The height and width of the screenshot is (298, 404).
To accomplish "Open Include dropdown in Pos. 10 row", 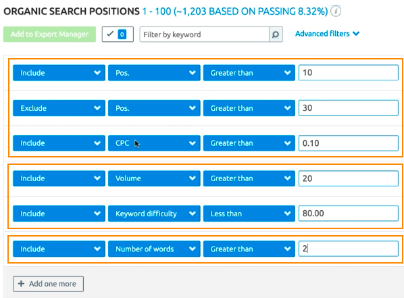I will tap(59, 73).
